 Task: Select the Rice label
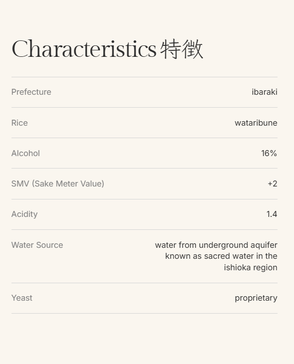tap(19, 123)
